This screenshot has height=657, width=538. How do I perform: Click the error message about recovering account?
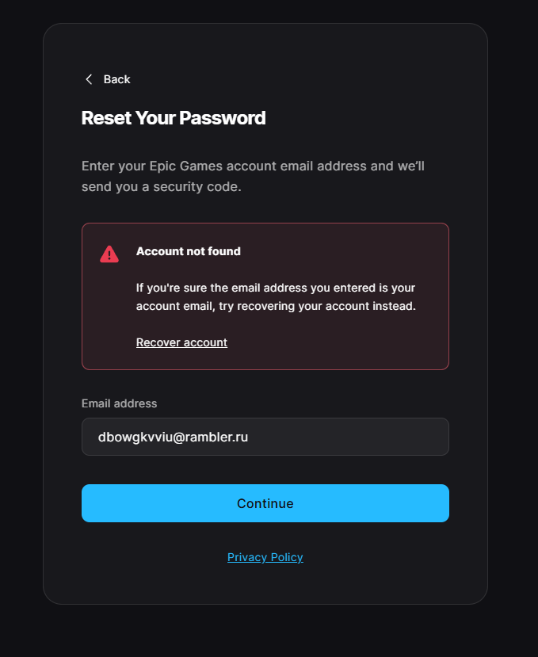click(x=276, y=297)
